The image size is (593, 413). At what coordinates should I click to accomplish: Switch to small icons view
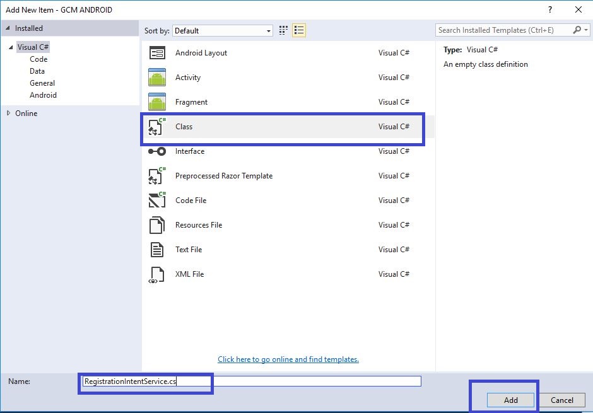pyautogui.click(x=284, y=30)
